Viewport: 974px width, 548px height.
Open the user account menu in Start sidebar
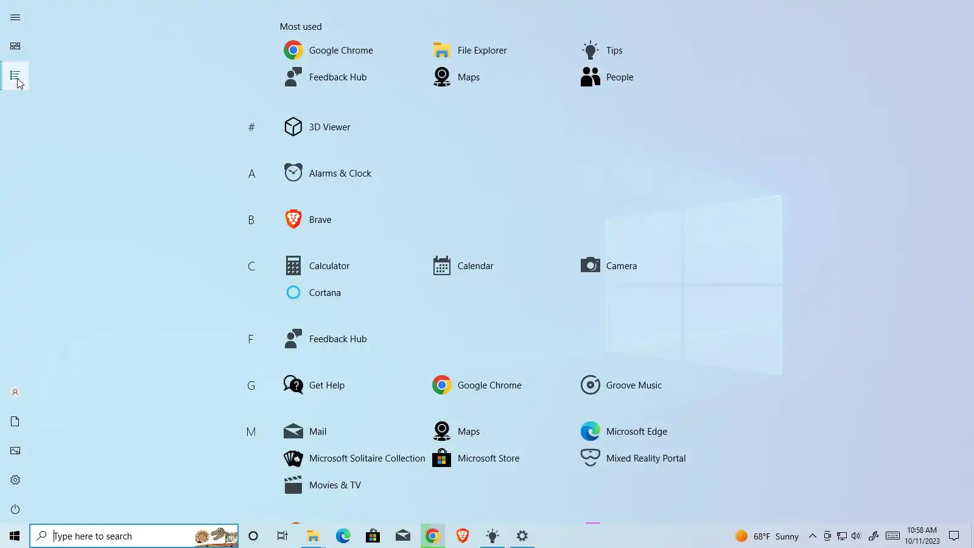[x=15, y=393]
